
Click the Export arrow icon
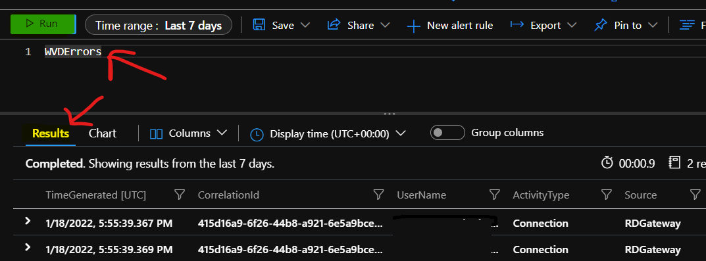pyautogui.click(x=517, y=25)
